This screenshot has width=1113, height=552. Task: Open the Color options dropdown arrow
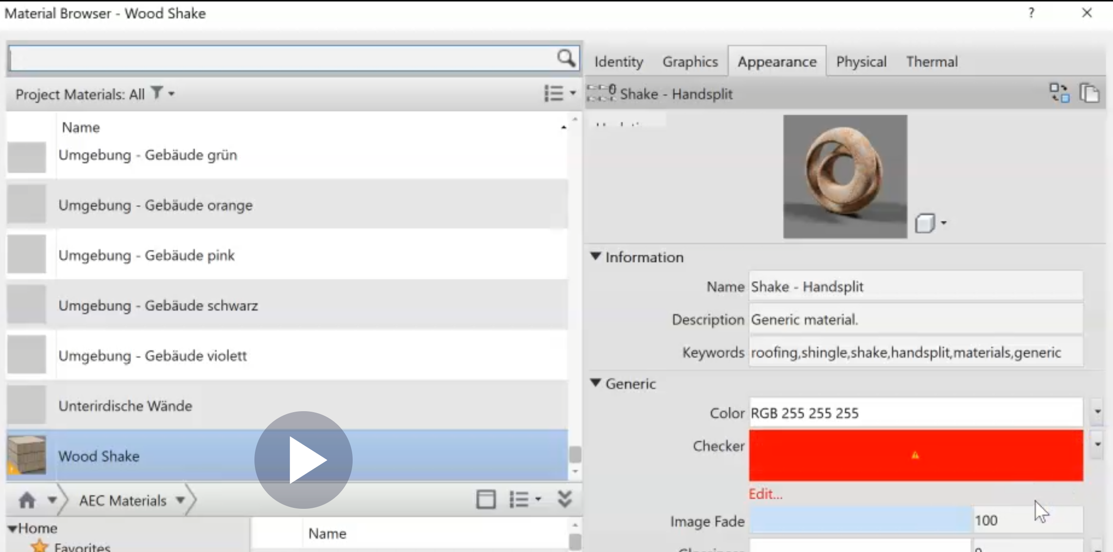pyautogui.click(x=1097, y=412)
